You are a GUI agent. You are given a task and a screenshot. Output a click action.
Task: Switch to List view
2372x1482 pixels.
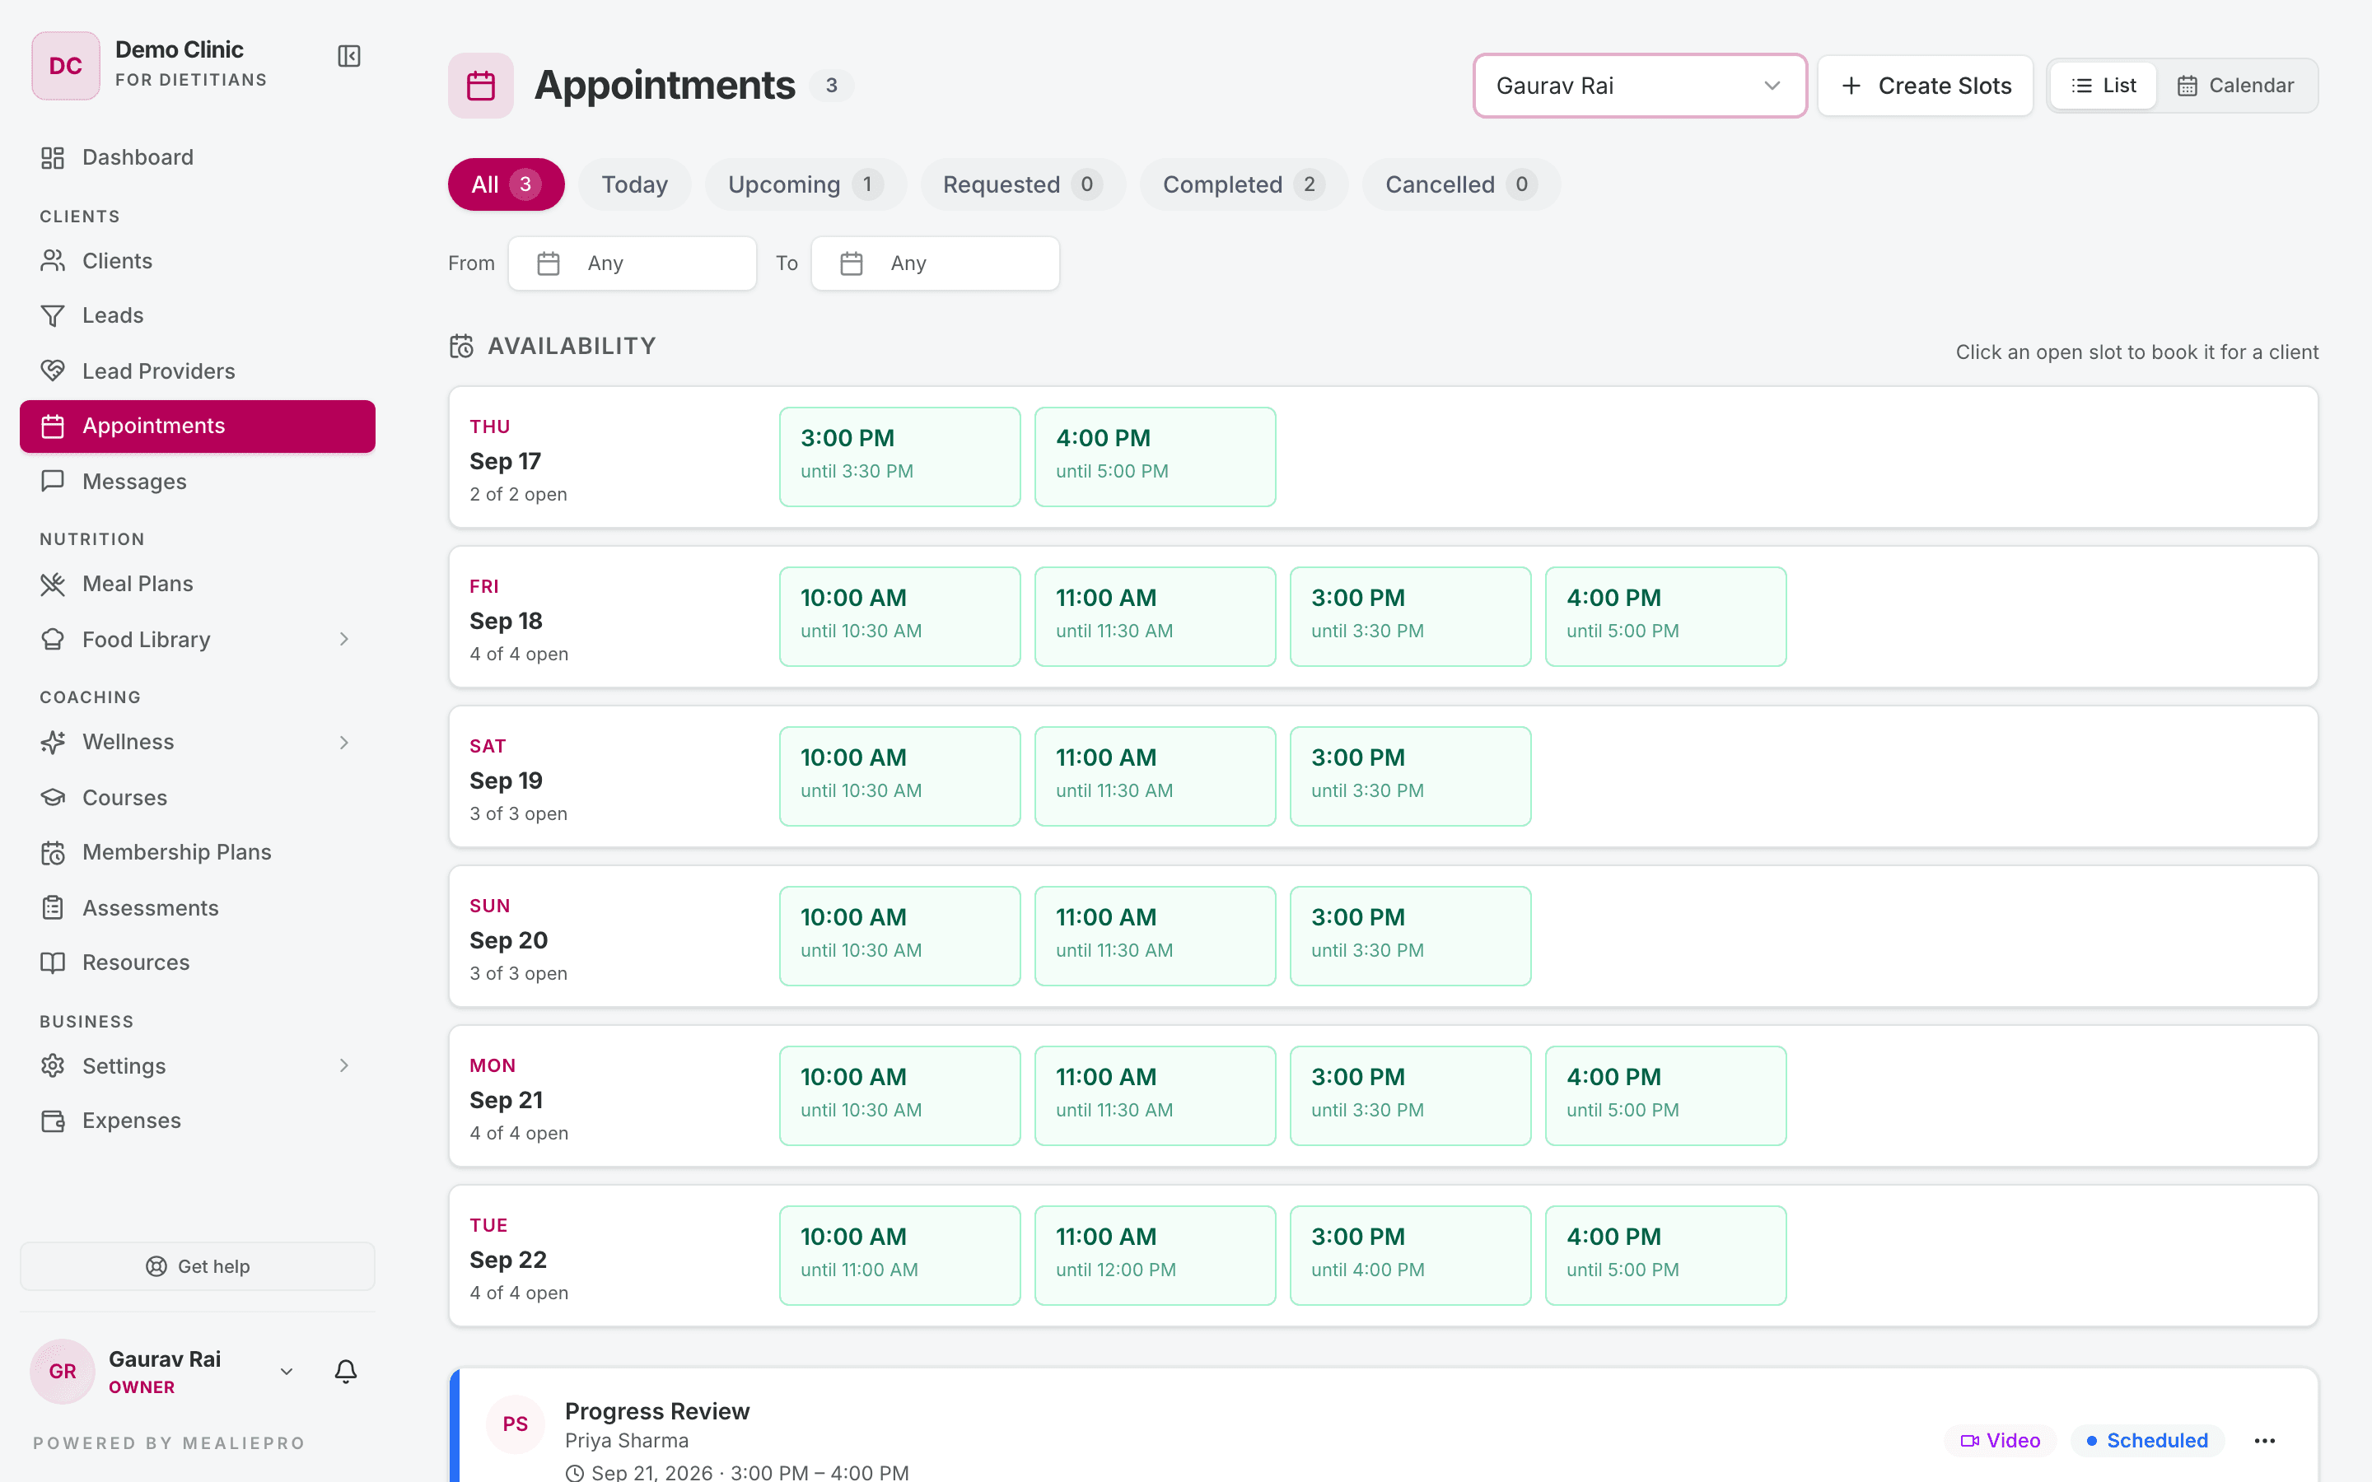point(2104,86)
